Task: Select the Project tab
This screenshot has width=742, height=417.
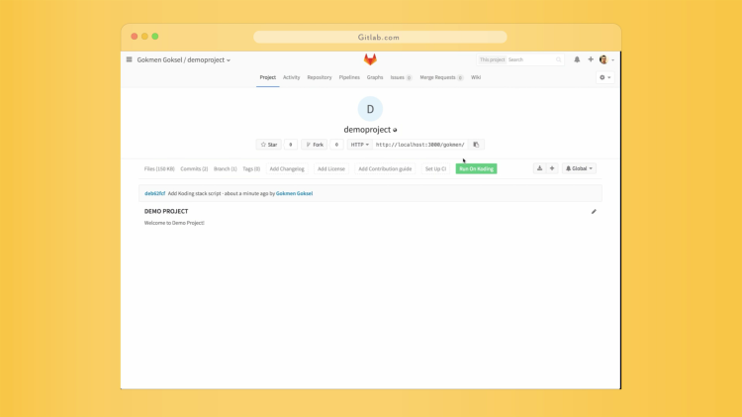Action: coord(268,77)
